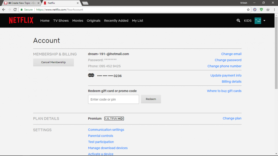Open Manage download devices
278x156 pixels.
coord(108,148)
